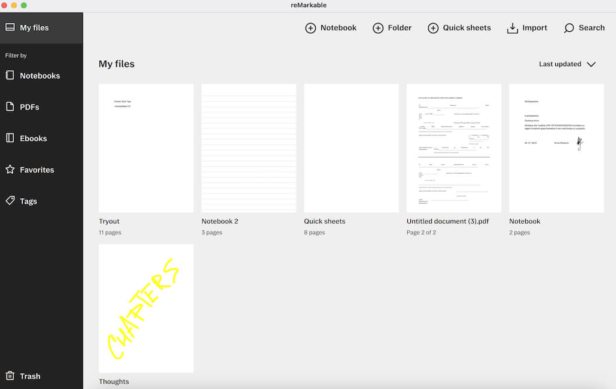Click the Ebooks book icon
Viewport: 616px width, 389px height.
(10, 138)
